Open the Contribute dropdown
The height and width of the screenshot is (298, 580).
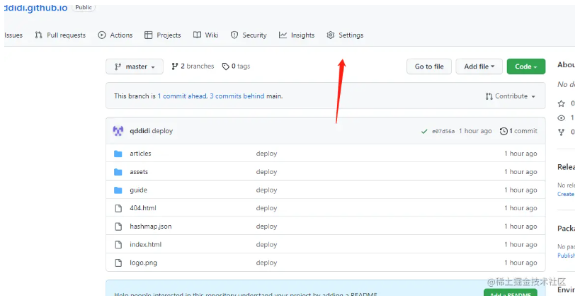pos(511,96)
